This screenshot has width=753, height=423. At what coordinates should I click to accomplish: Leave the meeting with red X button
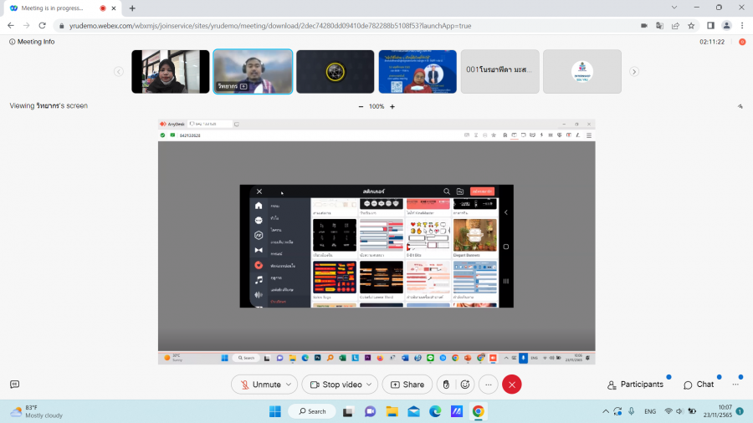[512, 385]
